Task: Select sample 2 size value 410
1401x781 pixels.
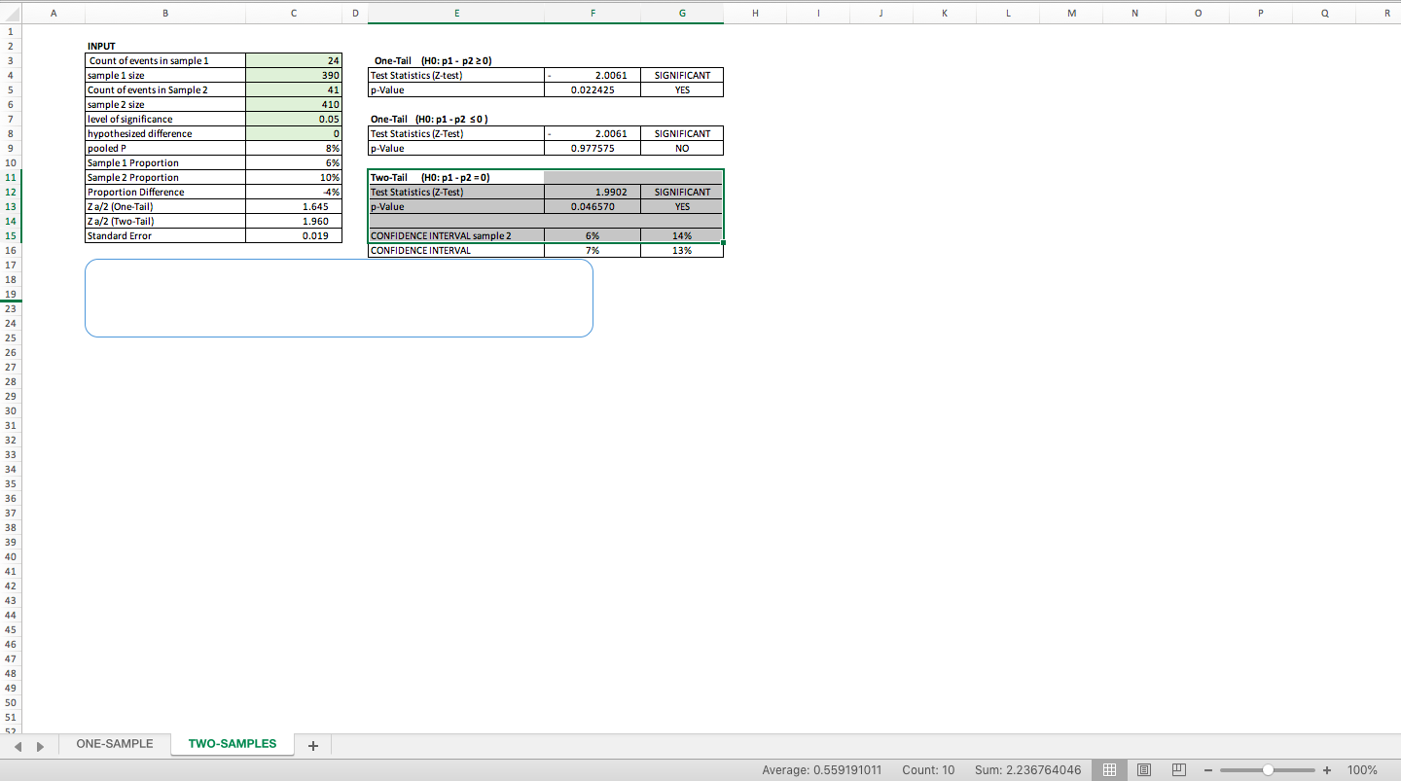Action: pos(294,104)
